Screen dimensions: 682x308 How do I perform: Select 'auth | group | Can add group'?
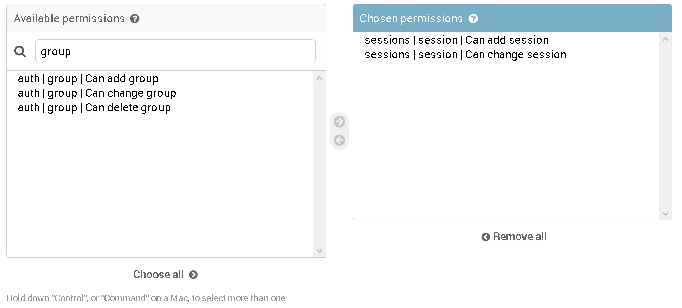pyautogui.click(x=88, y=79)
